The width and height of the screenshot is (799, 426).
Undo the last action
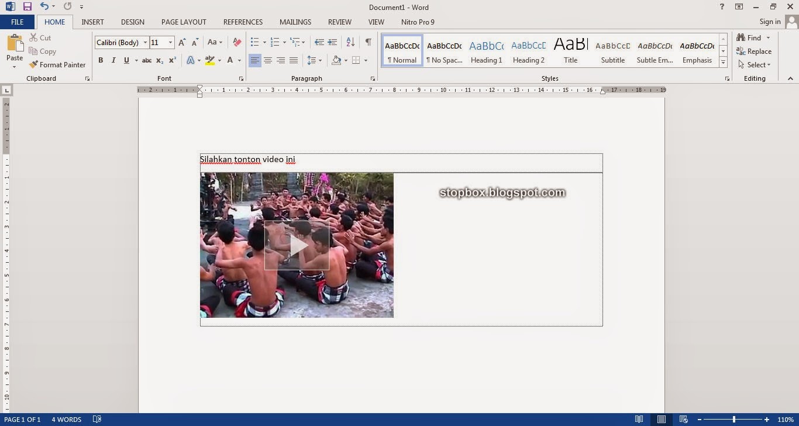[x=44, y=7]
